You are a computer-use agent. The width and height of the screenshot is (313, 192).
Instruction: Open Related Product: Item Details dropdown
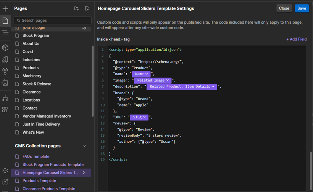point(182,87)
